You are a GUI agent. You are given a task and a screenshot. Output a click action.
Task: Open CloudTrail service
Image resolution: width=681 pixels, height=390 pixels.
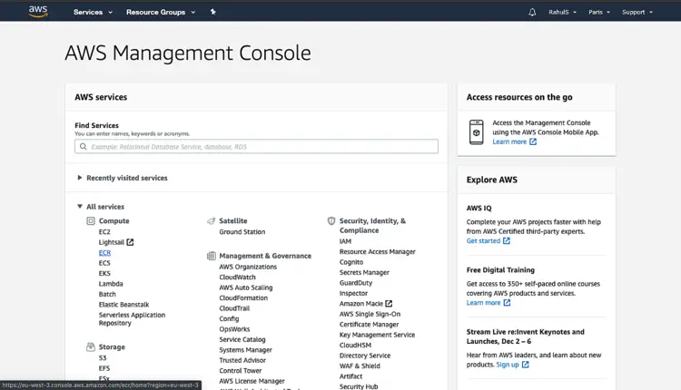coord(234,308)
